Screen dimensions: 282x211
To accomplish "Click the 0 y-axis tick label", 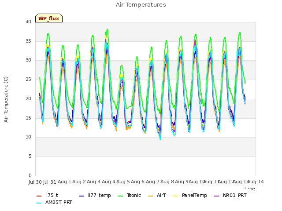I will click(30, 175).
